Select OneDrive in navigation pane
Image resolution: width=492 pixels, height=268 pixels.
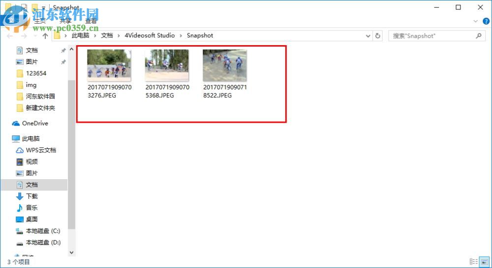[35, 123]
